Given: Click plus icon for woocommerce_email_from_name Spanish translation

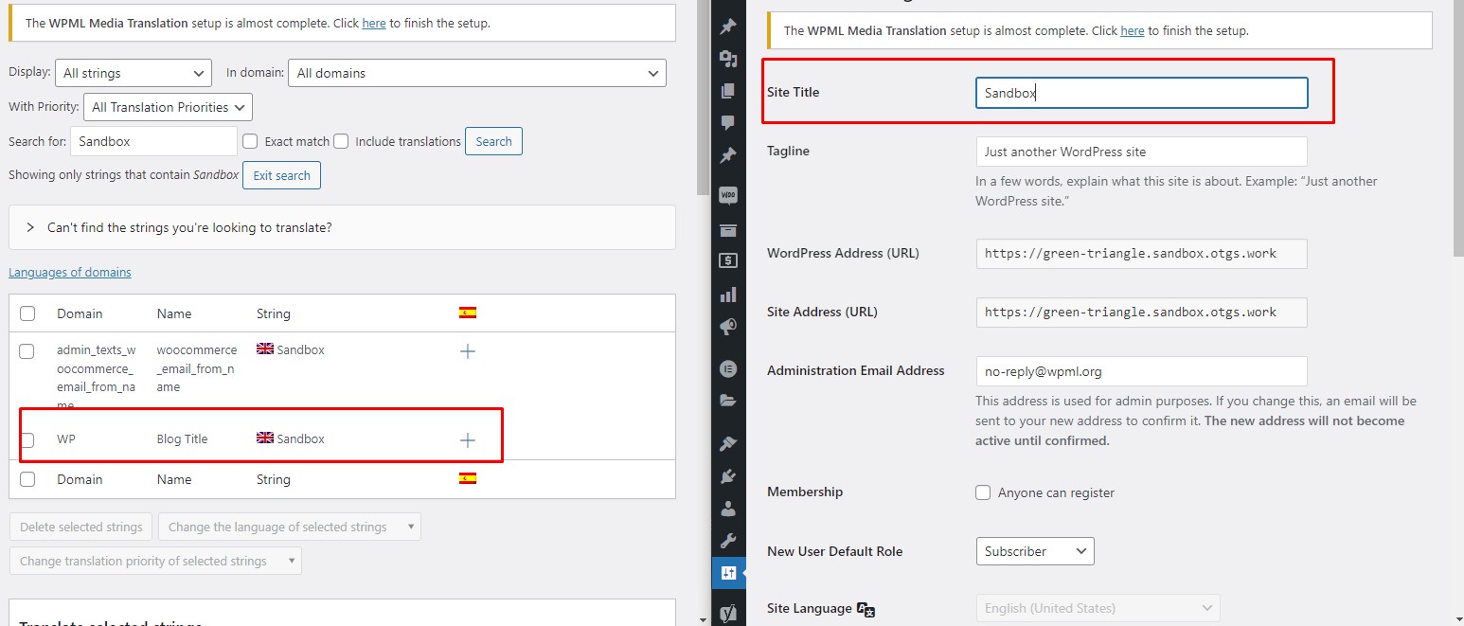Looking at the screenshot, I should pos(467,351).
